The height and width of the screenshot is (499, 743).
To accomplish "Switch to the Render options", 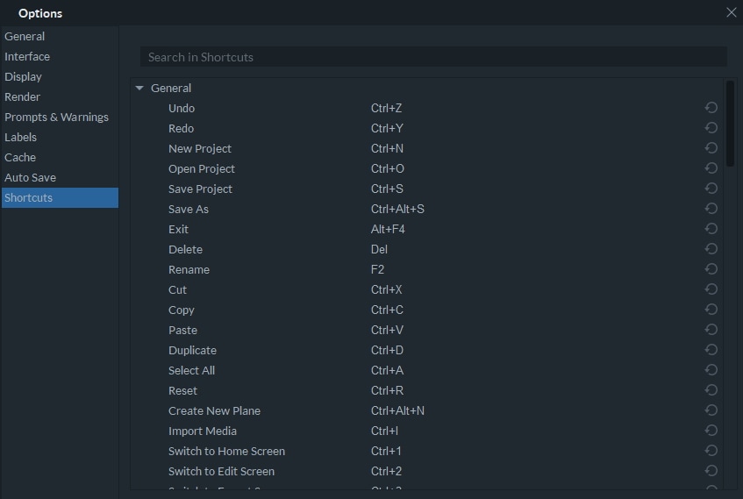I will tap(23, 96).
